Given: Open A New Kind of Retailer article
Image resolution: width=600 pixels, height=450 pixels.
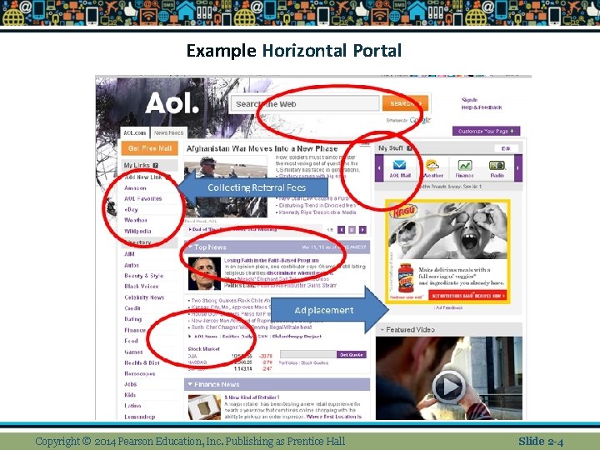Looking at the screenshot, I should (x=252, y=397).
